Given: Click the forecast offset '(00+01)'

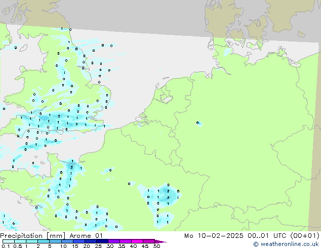Looking at the screenshot, I should click(x=305, y=236).
